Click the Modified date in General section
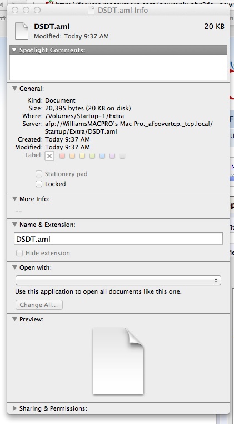The height and width of the screenshot is (424, 234). tap(67, 148)
